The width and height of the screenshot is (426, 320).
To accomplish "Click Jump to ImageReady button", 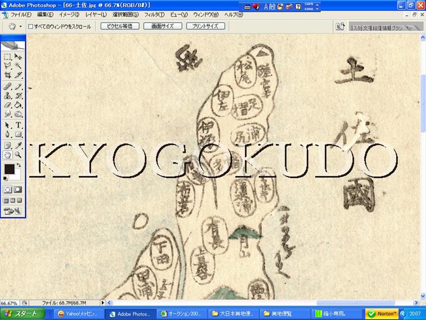I will tap(12, 211).
